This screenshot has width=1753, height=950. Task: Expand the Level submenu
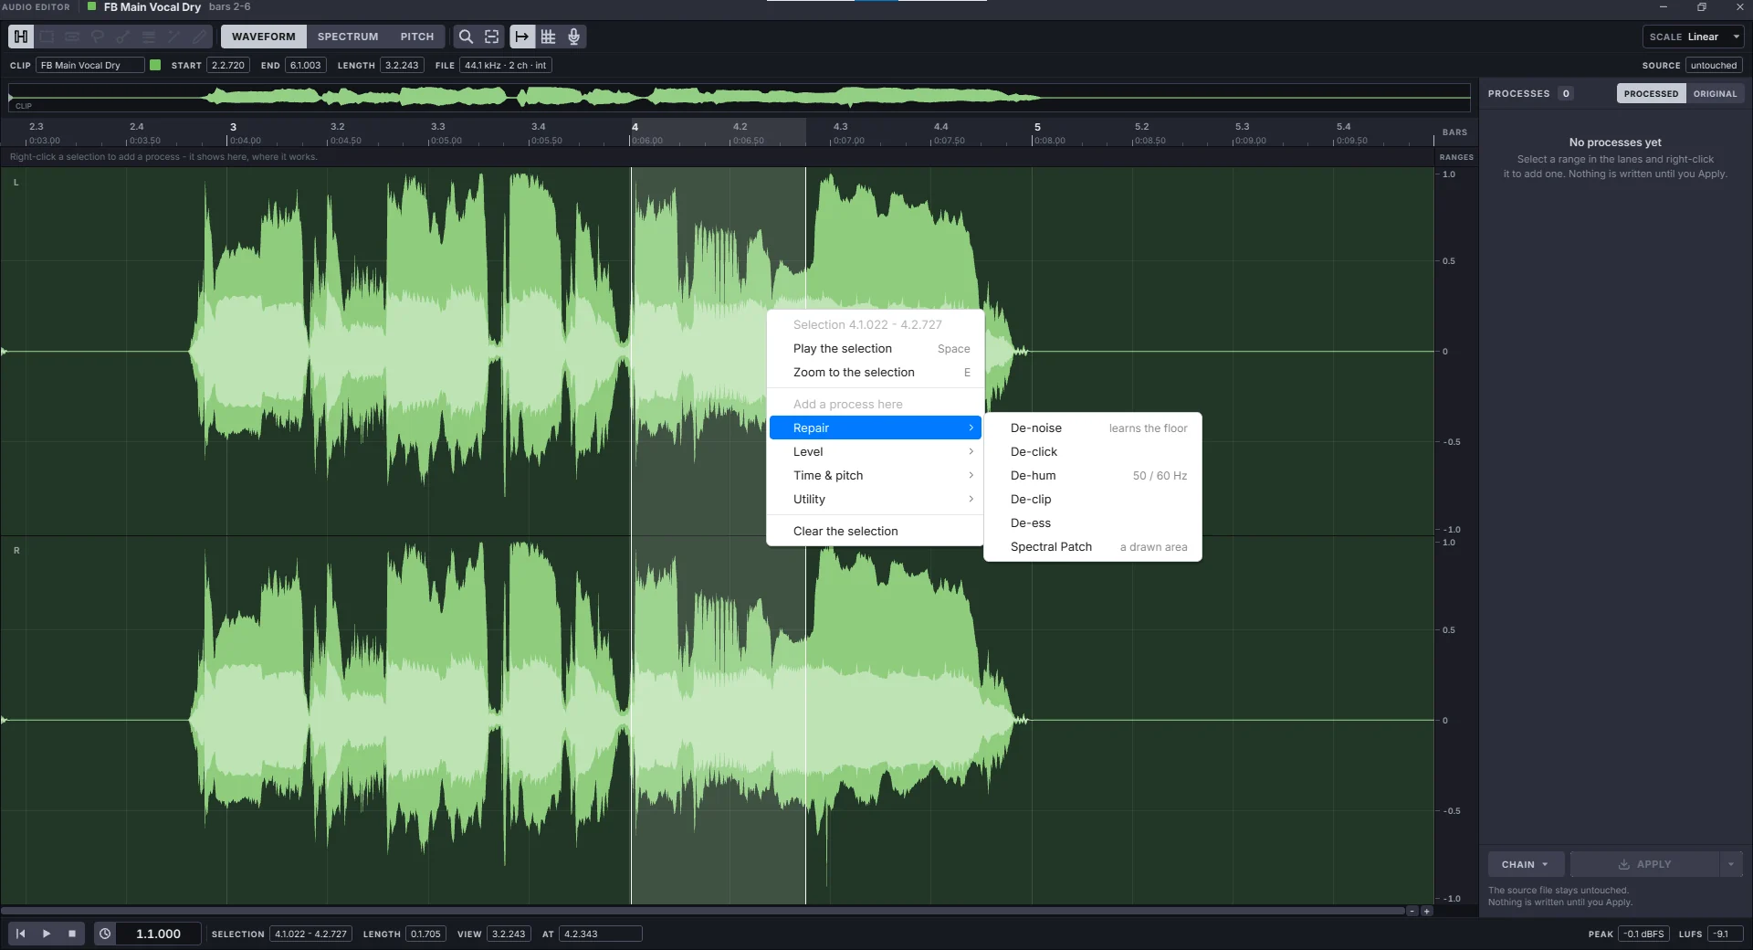(876, 451)
